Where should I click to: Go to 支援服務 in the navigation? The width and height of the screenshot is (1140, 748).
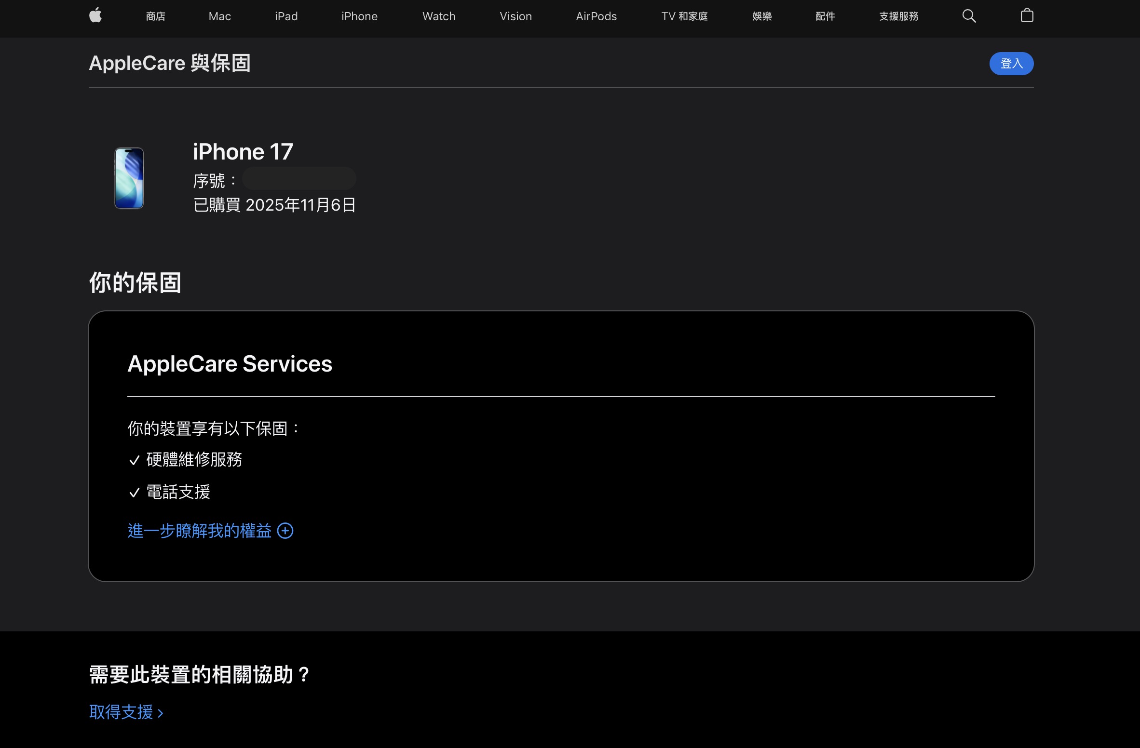tap(898, 16)
